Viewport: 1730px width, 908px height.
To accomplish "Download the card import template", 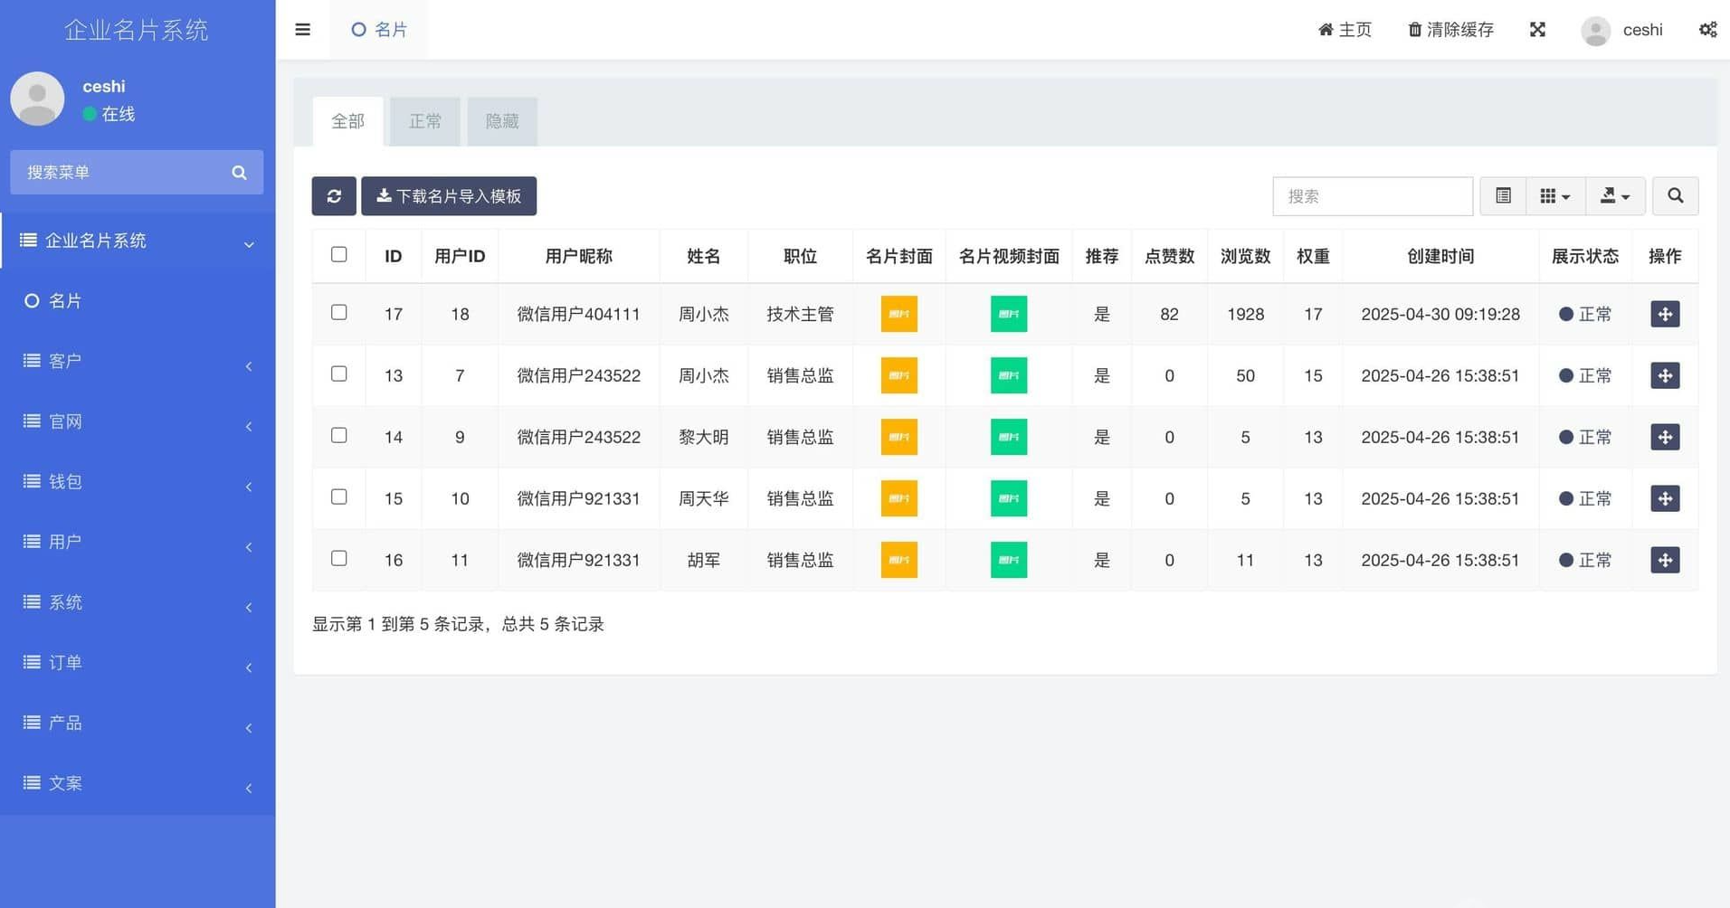I will point(449,196).
